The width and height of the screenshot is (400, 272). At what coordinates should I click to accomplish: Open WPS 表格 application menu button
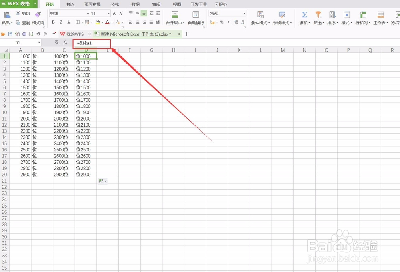(19, 4)
